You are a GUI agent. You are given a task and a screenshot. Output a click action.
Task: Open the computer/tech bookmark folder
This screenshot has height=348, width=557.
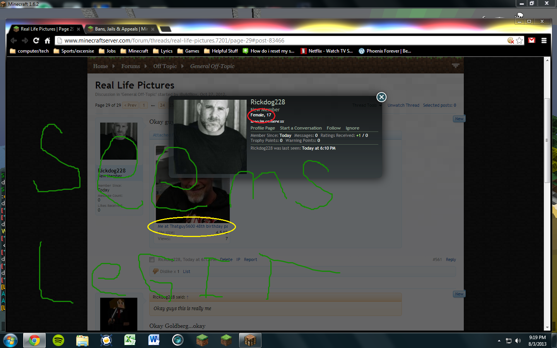[29, 51]
